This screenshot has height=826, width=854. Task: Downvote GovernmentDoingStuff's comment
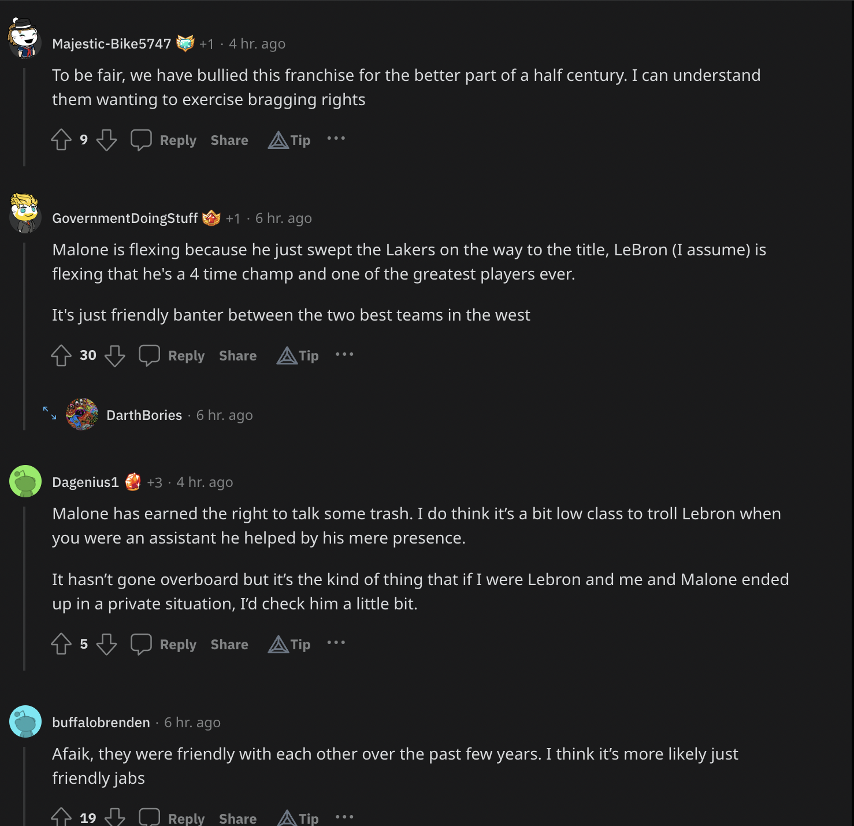(x=114, y=355)
